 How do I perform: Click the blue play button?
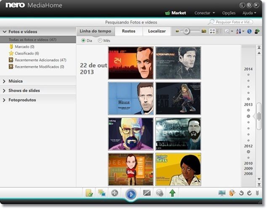[131, 194]
